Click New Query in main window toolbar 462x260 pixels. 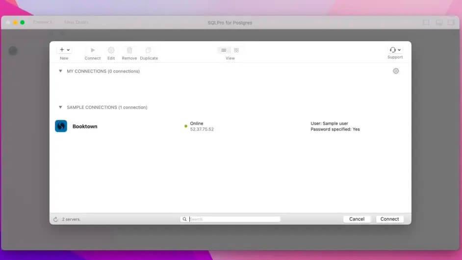(77, 22)
